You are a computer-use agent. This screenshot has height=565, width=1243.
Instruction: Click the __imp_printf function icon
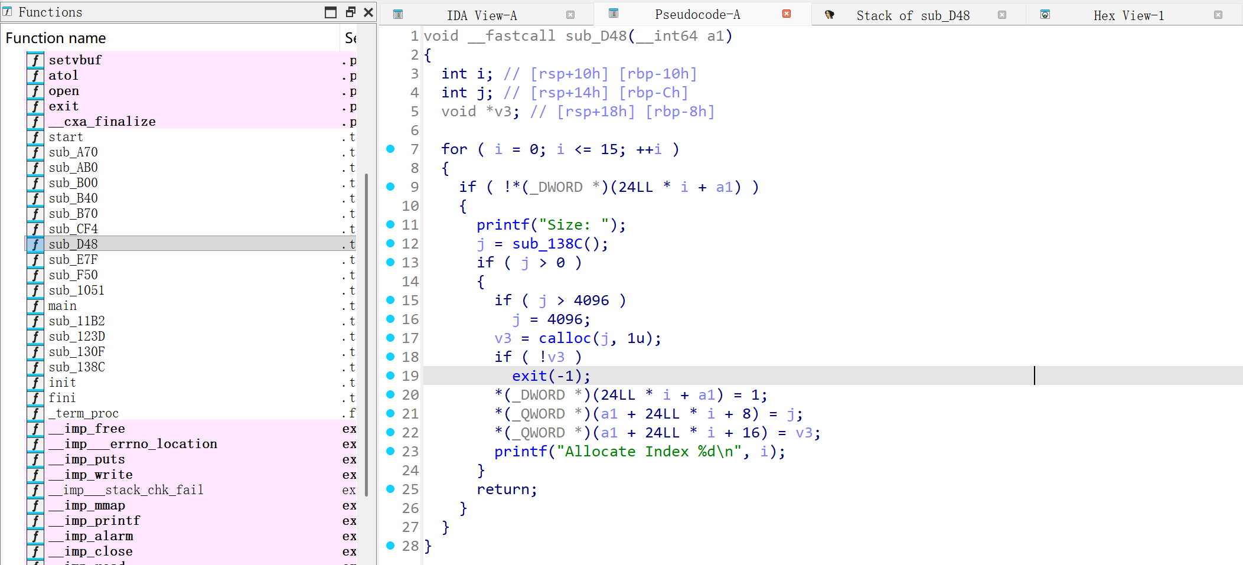click(x=35, y=521)
